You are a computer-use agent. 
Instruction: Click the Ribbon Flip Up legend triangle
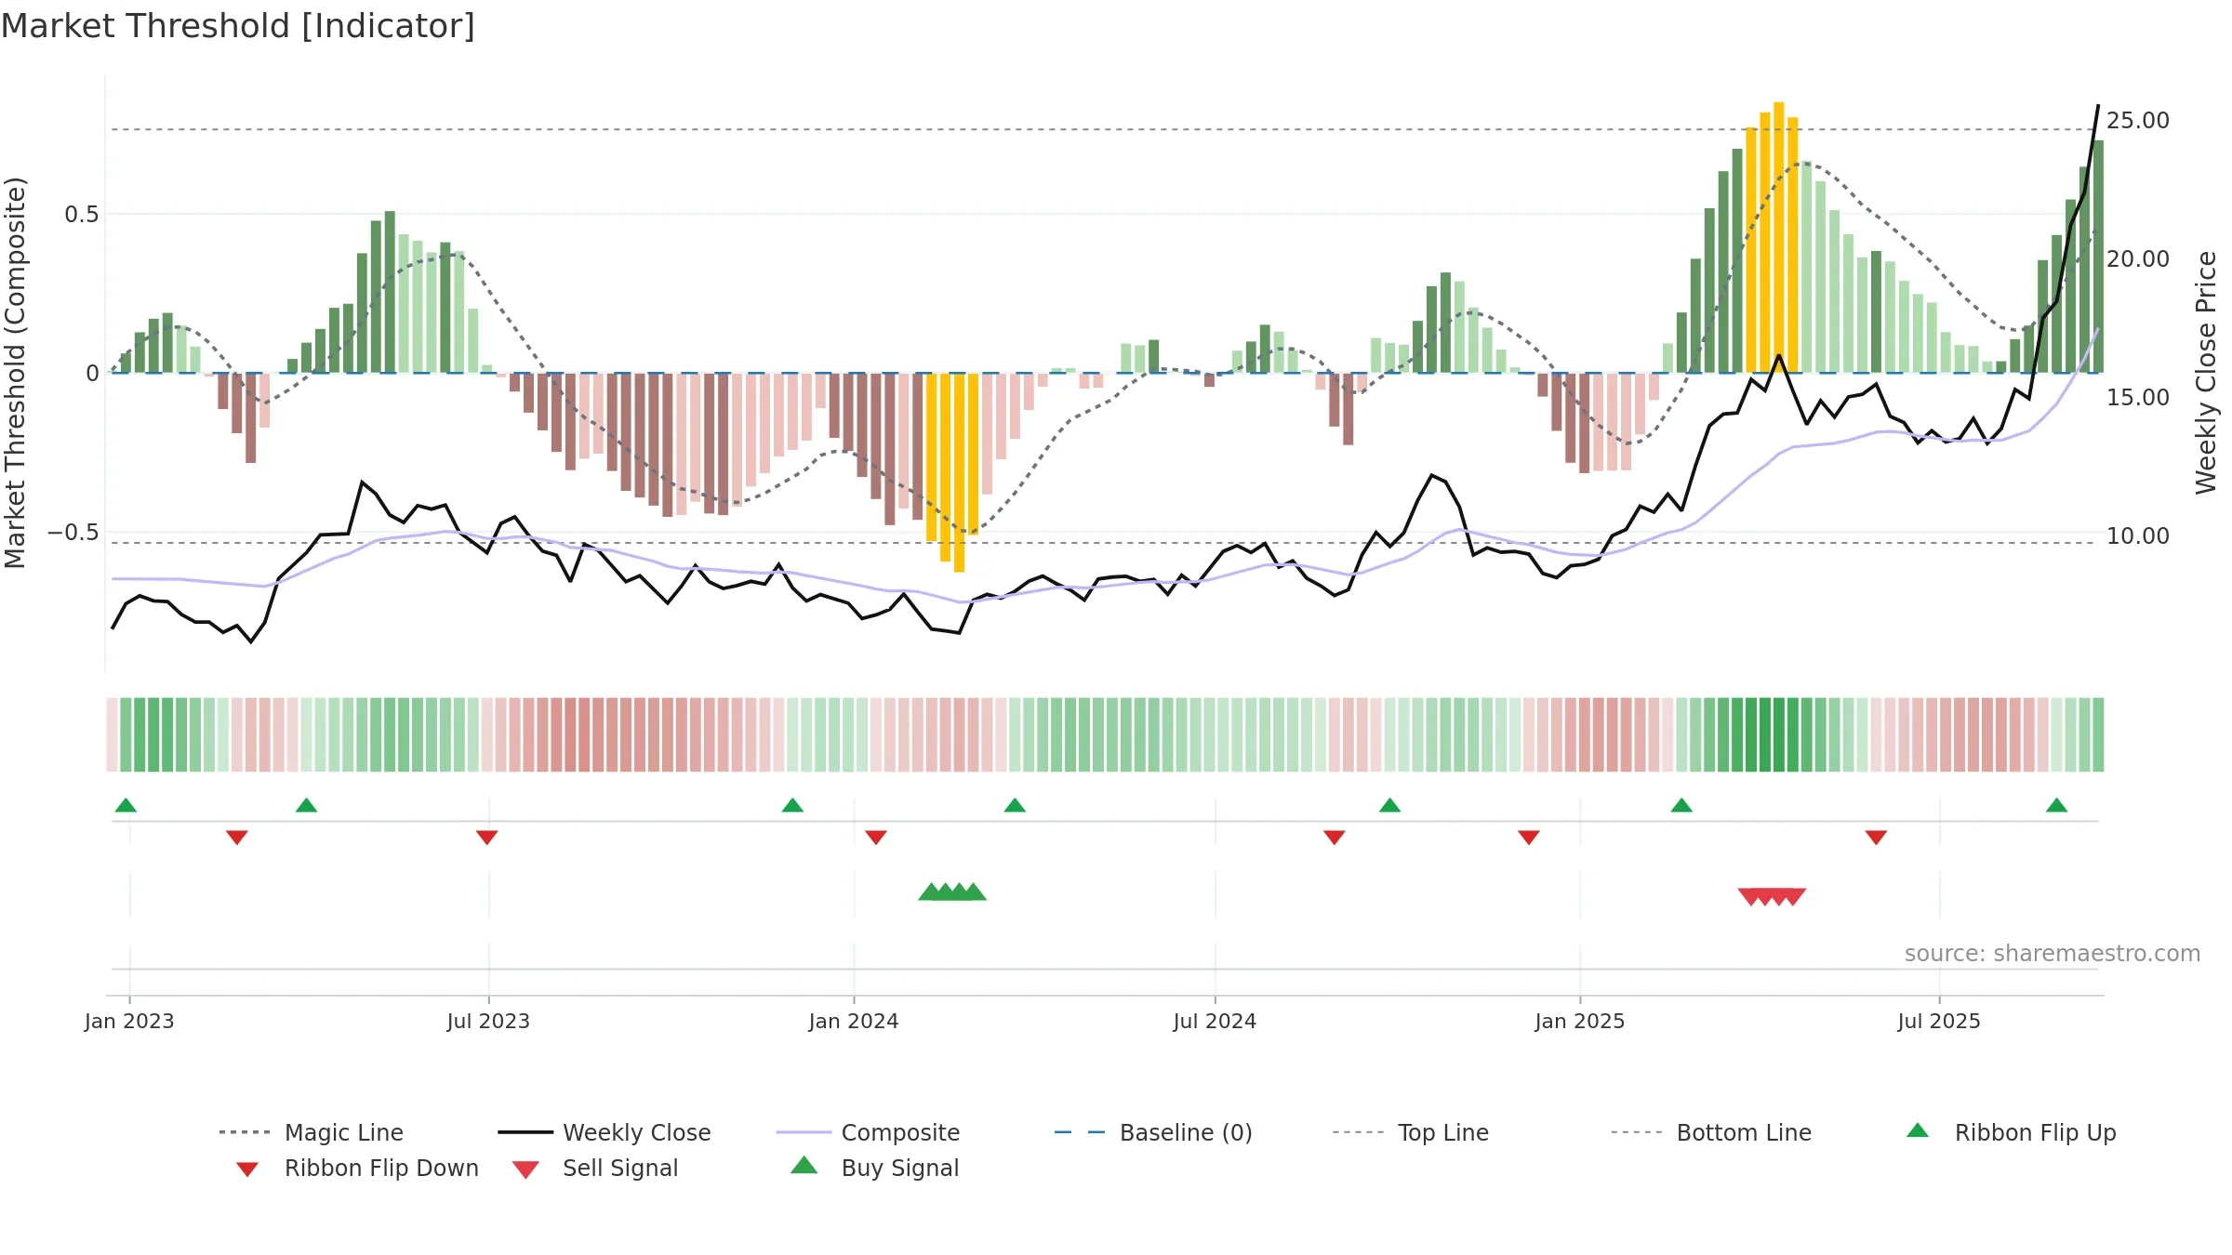tap(1918, 1131)
